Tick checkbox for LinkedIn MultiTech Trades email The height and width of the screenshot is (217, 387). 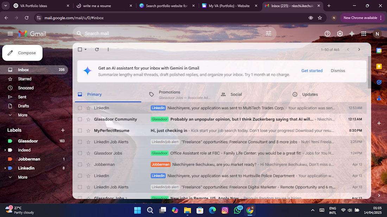80,108
